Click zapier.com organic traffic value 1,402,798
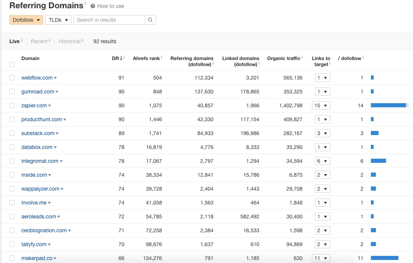 (291, 105)
